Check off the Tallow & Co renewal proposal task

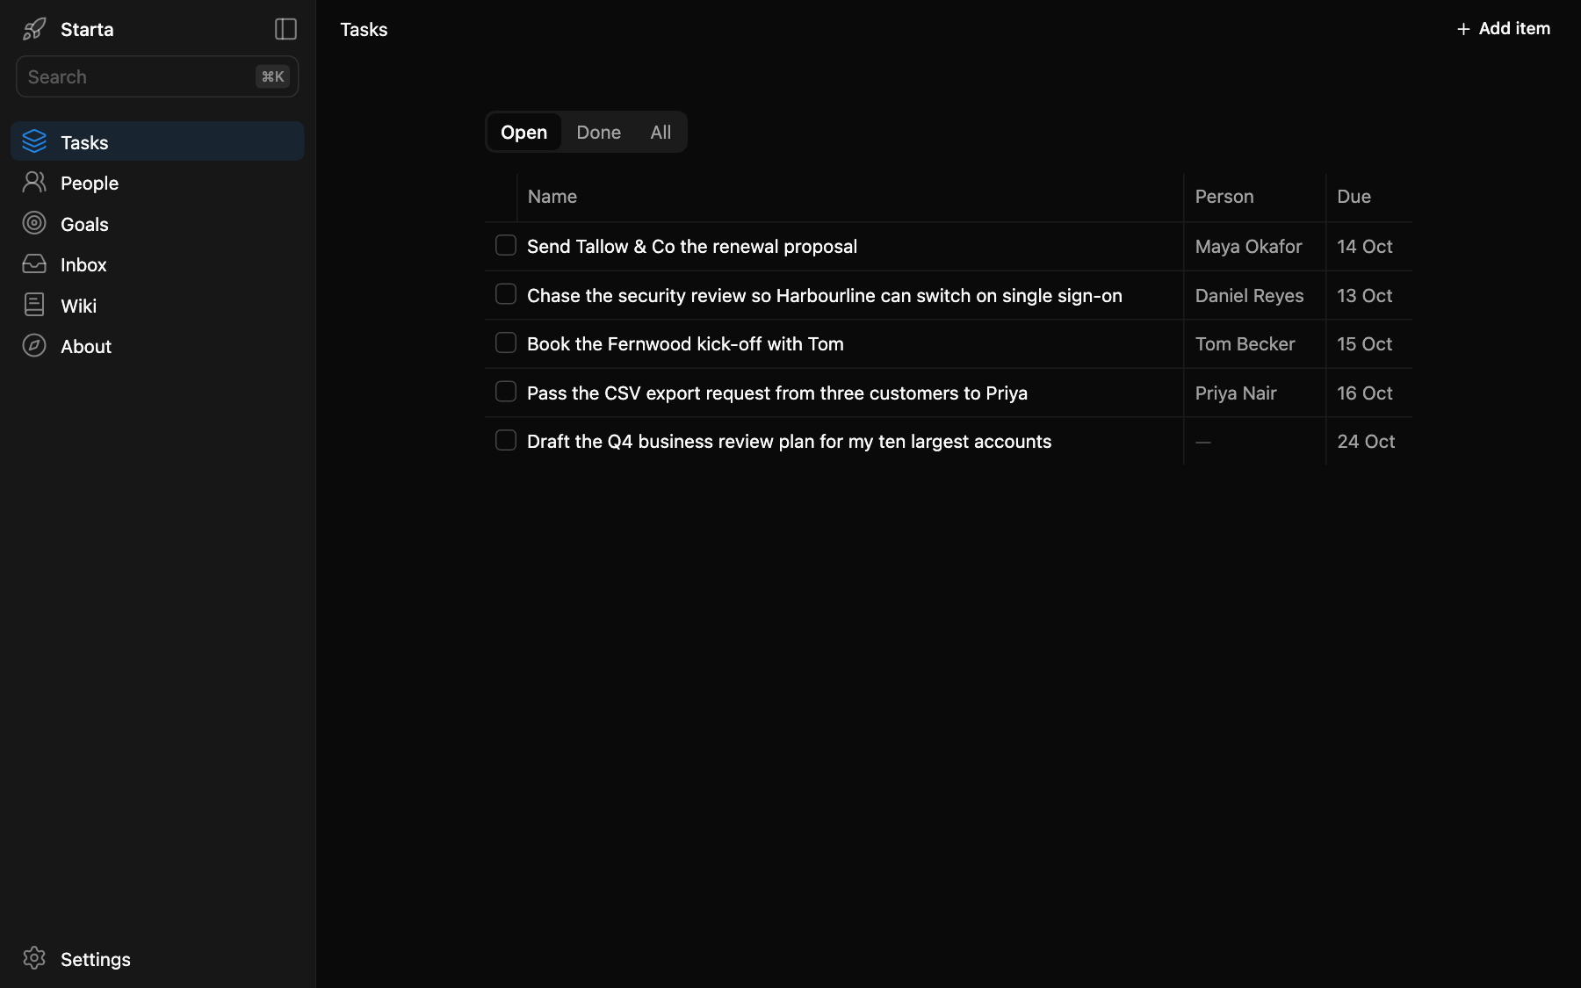click(506, 245)
